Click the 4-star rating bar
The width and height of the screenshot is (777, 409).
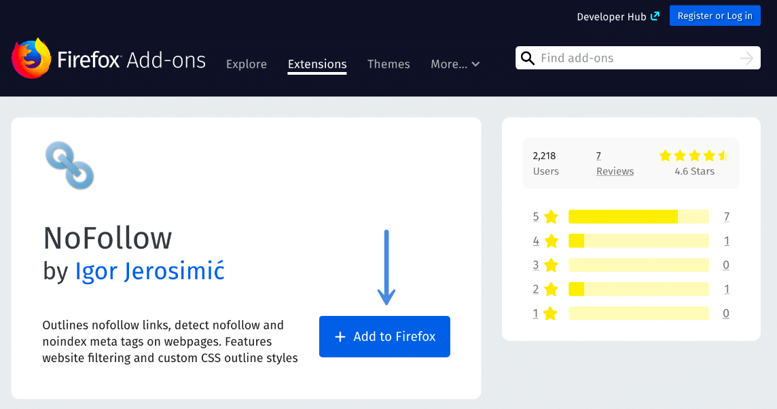point(638,241)
